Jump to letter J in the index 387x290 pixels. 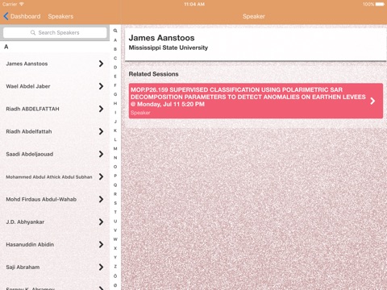115,122
